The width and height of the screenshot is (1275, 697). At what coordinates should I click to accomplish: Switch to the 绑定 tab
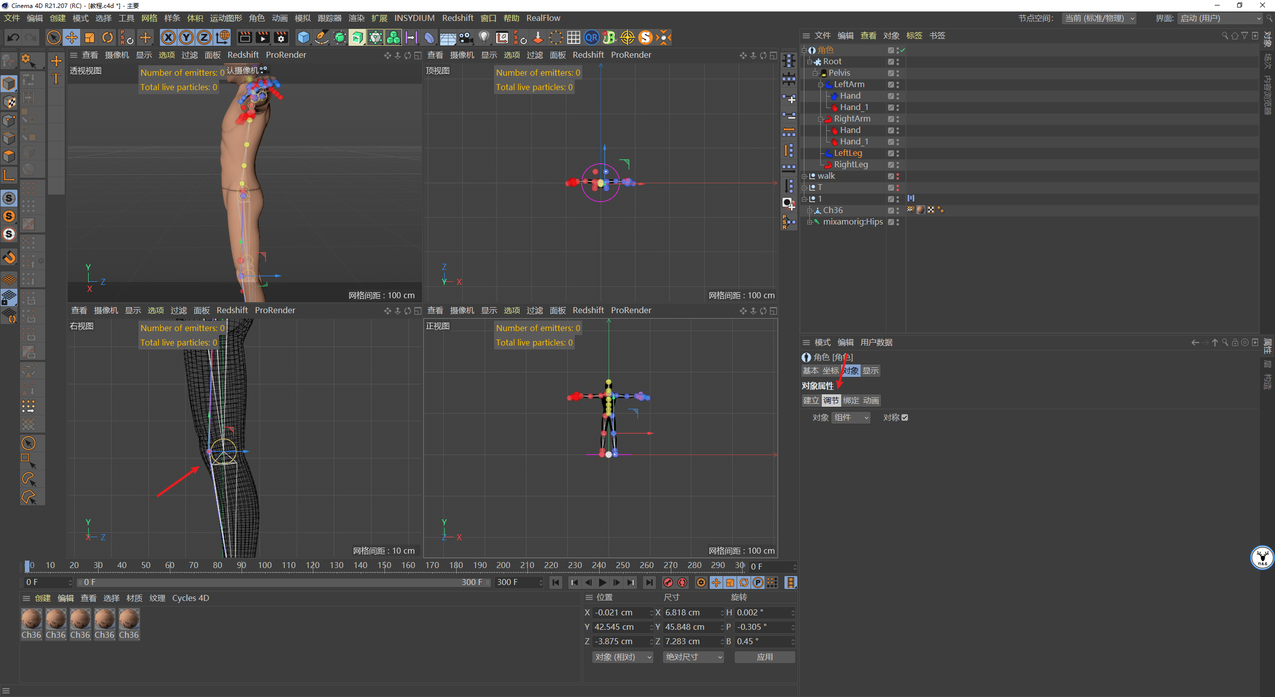click(x=851, y=401)
